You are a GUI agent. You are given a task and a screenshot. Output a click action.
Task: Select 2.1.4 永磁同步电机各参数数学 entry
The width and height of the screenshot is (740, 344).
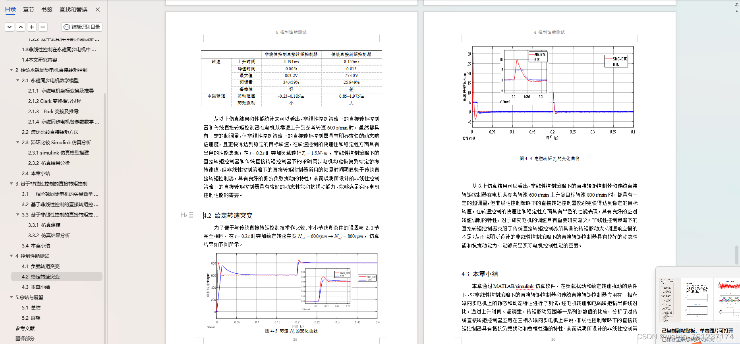64,122
